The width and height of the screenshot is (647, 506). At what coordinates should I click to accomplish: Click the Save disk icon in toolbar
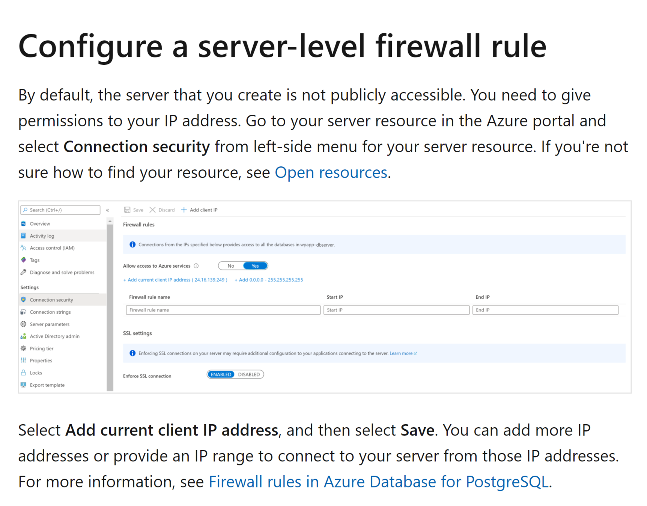point(127,210)
